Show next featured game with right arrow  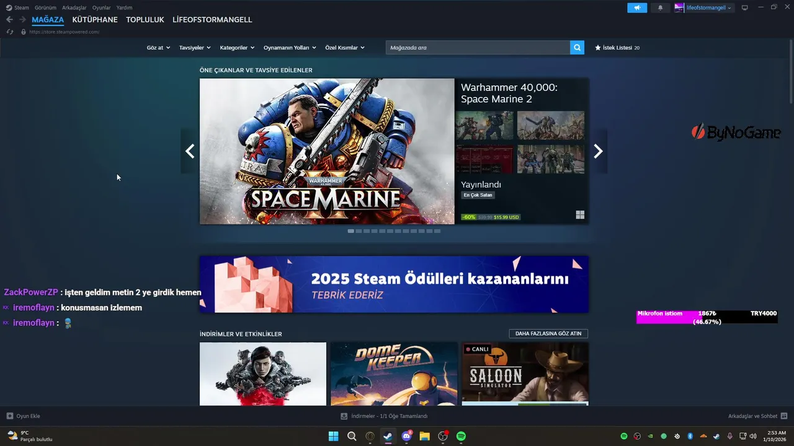(x=598, y=151)
